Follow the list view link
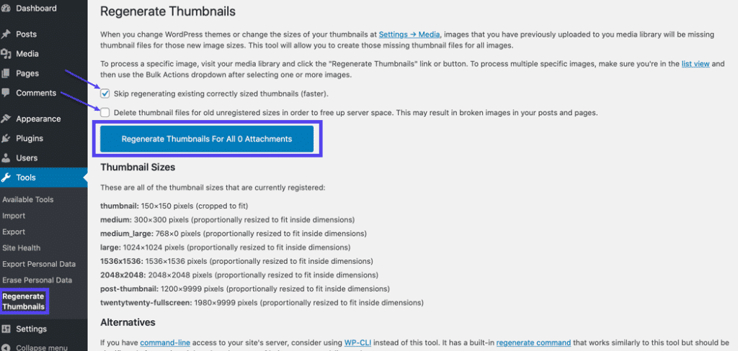This screenshot has height=351, width=738. (695, 63)
